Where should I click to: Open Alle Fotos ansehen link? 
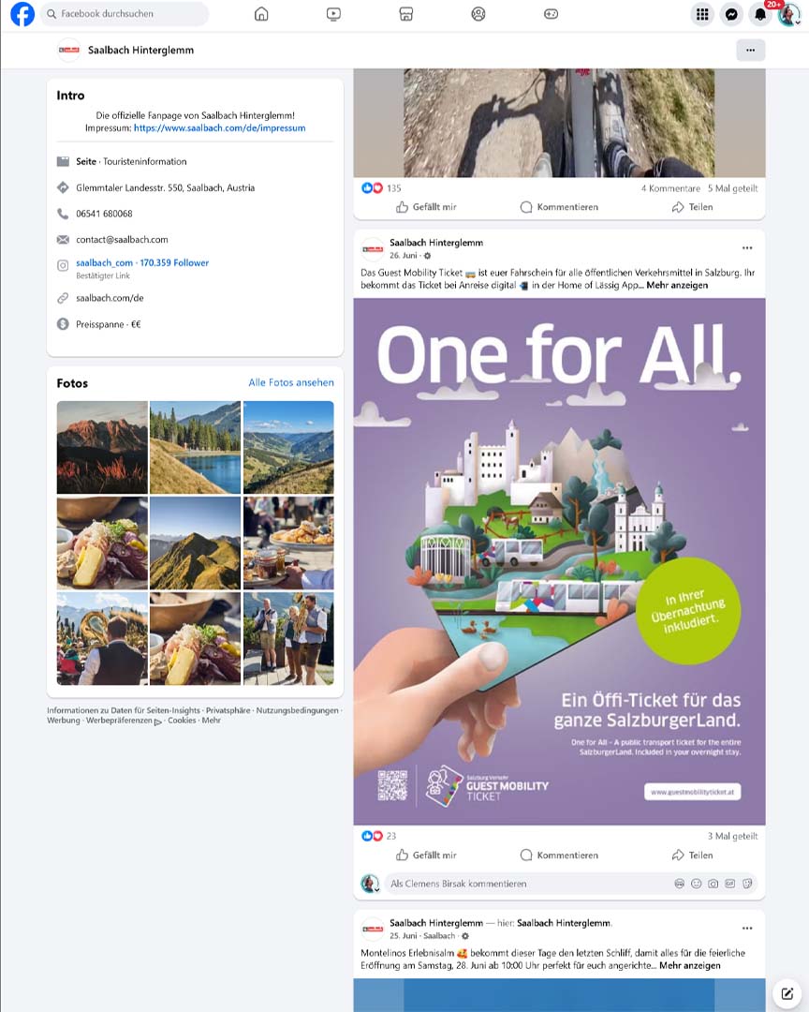[x=291, y=382]
